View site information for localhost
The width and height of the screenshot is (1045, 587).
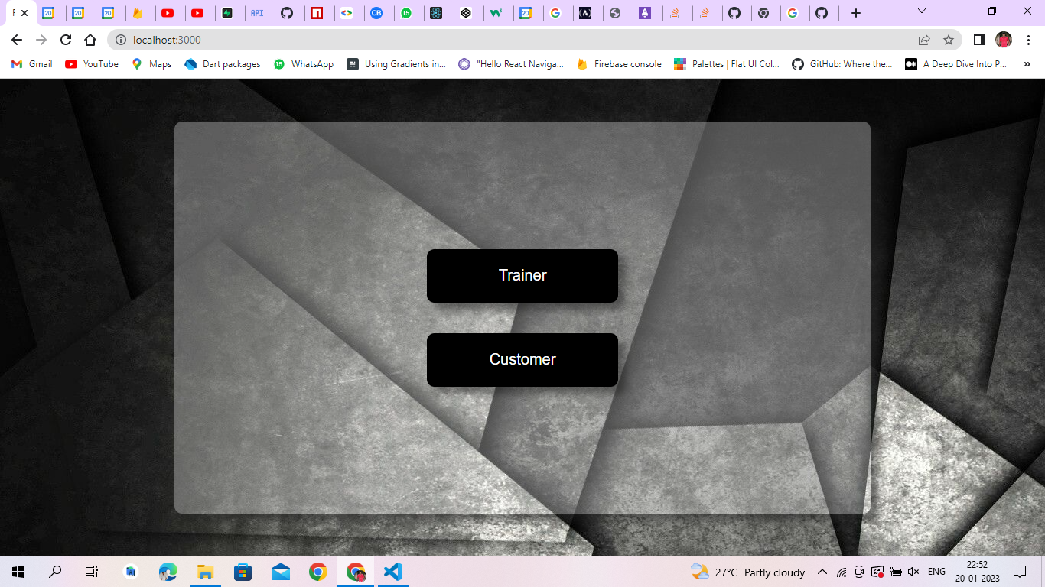point(120,40)
